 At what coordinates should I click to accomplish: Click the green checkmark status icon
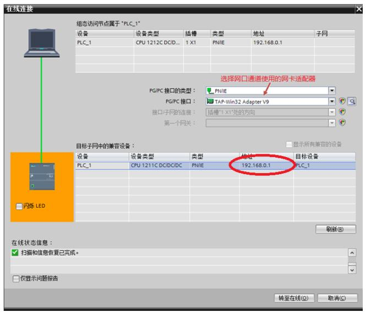pos(15,253)
